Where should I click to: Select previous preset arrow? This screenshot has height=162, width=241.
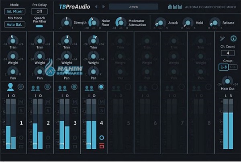pyautogui.click(x=96, y=6)
